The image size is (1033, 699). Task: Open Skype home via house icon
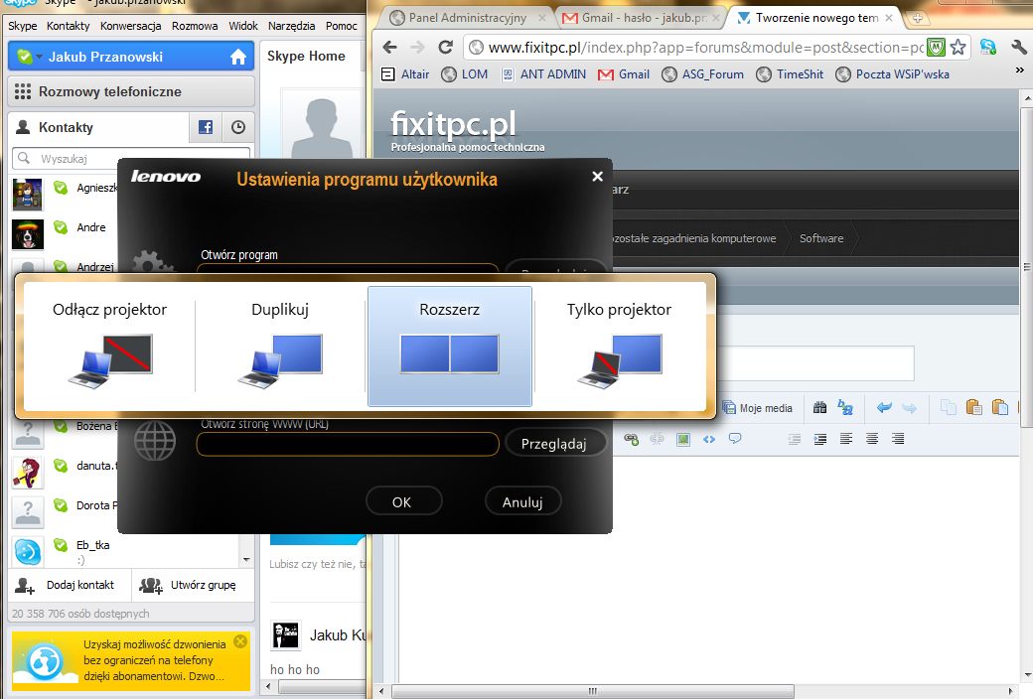[237, 58]
